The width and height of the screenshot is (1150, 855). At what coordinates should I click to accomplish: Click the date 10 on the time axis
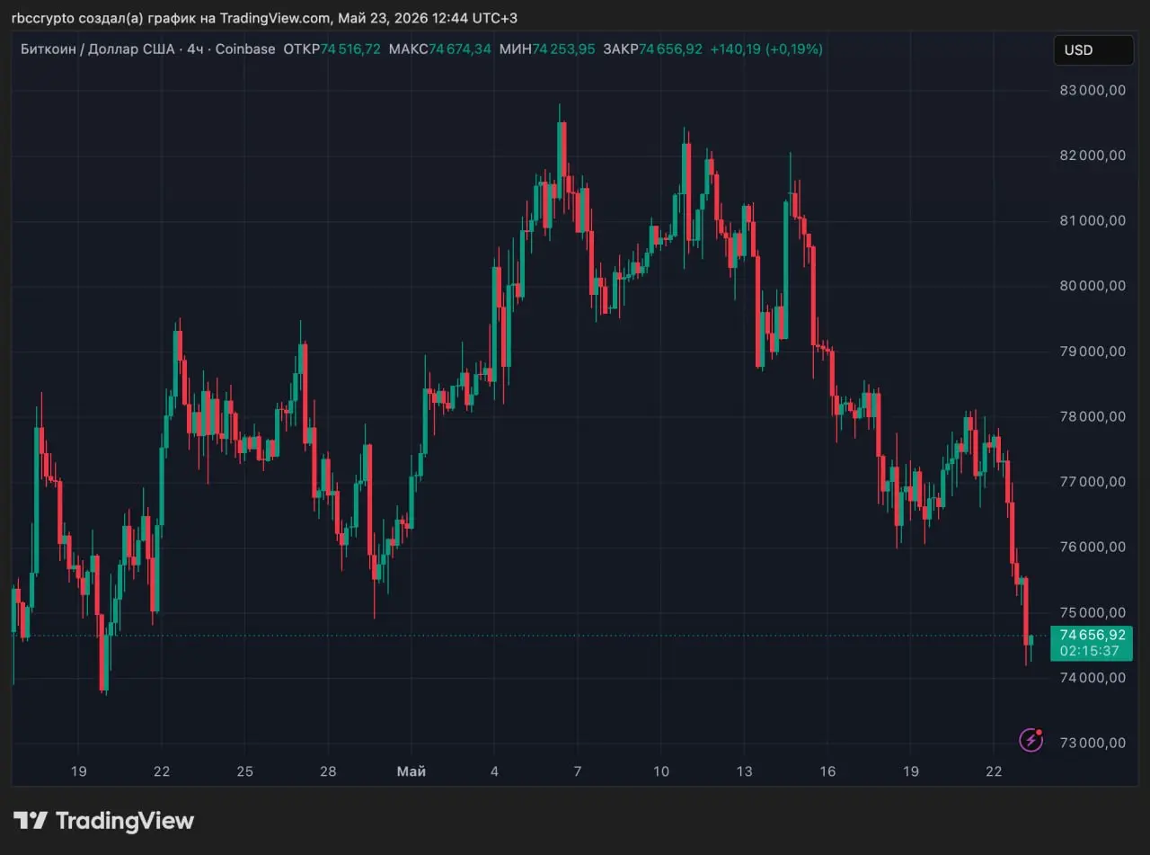[660, 771]
